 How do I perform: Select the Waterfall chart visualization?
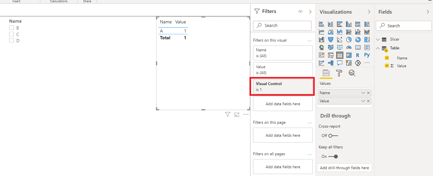pyautogui.click(x=322, y=40)
